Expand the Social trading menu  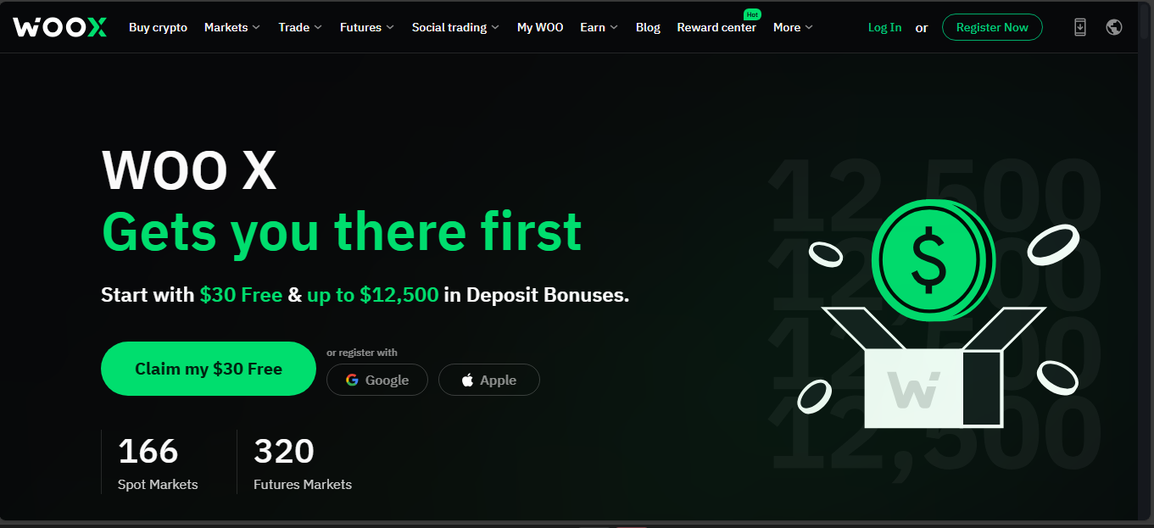pyautogui.click(x=455, y=27)
